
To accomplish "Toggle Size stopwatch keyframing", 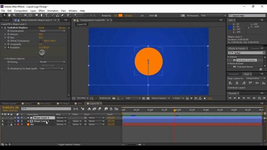I will [x=8, y=37].
